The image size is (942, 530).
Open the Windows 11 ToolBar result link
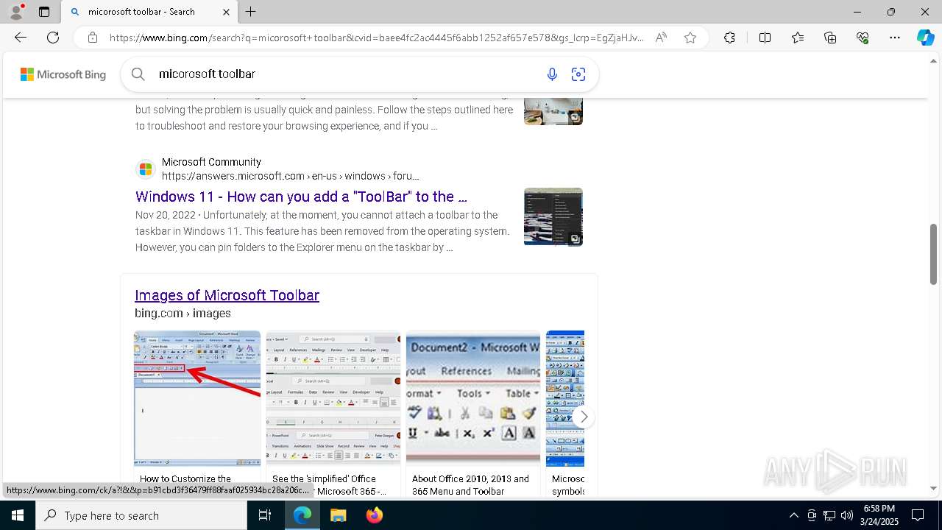301,197
